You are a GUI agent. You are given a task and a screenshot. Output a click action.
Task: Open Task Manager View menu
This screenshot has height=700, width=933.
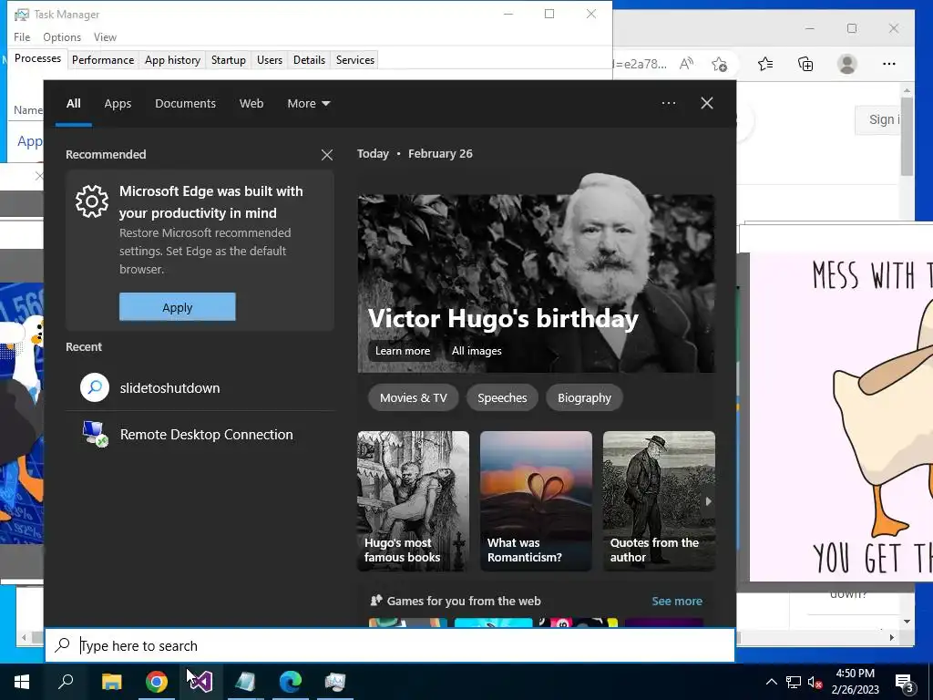click(105, 36)
